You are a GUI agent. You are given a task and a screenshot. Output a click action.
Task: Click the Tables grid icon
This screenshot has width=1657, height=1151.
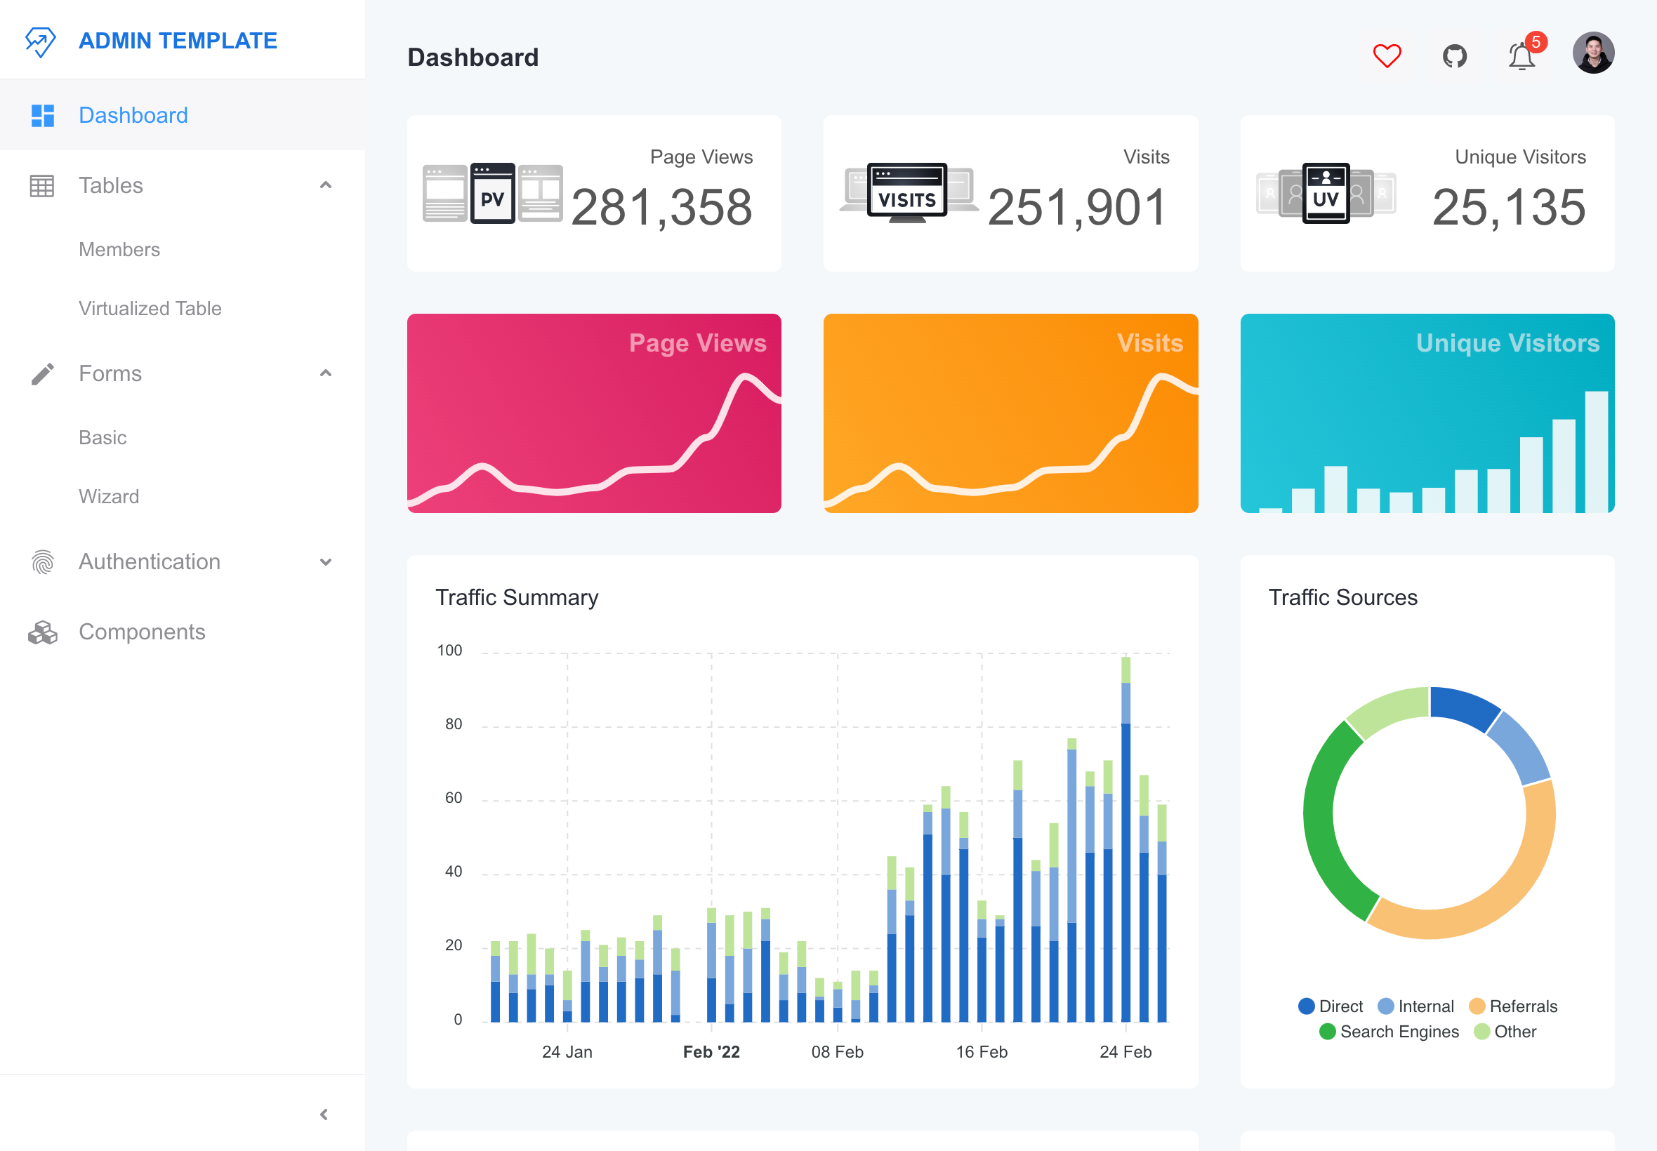(42, 185)
